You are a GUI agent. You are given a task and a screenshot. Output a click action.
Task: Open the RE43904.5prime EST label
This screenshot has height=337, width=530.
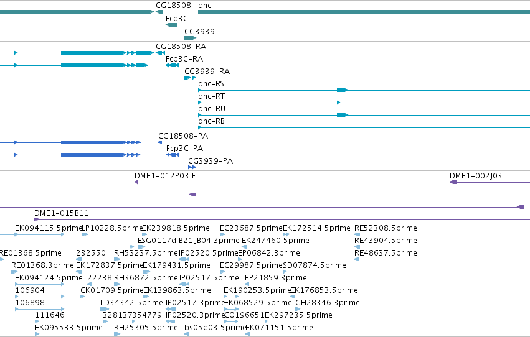click(x=386, y=241)
